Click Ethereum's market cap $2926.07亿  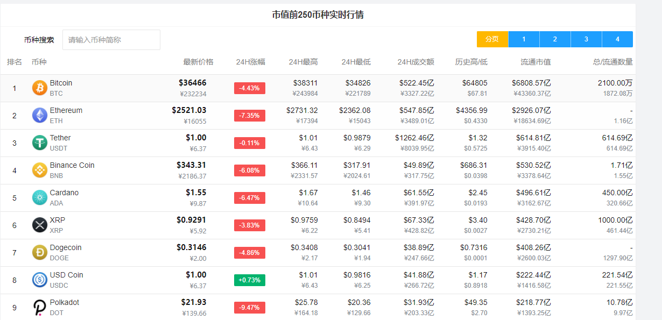531,110
